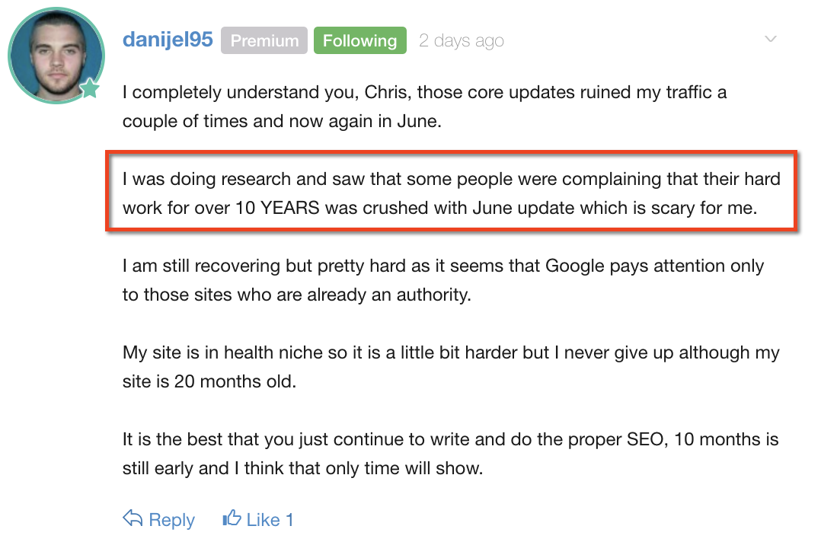Expand the comment options chevron
The height and width of the screenshot is (542, 821).
coord(770,39)
